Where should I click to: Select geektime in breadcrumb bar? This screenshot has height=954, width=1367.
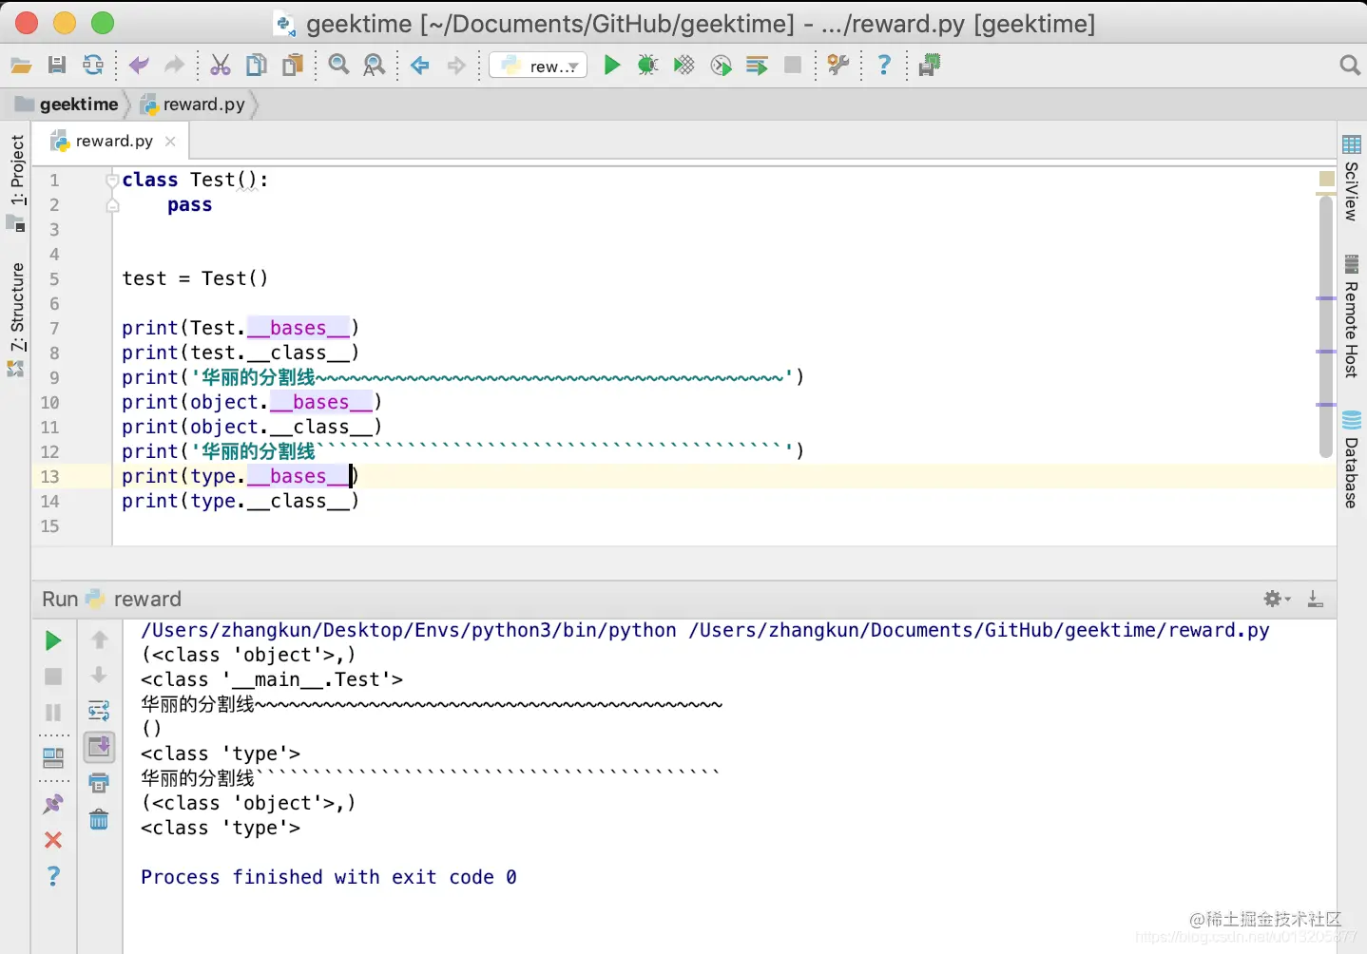(x=67, y=105)
